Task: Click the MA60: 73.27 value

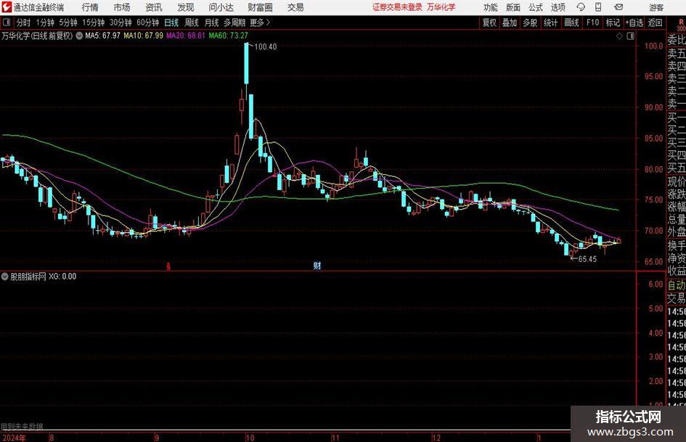Action: [x=229, y=36]
